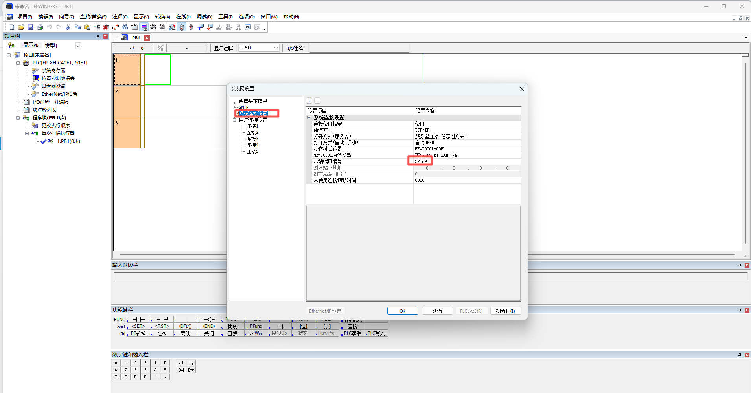
Task: Click the RUN mode toolbar icon
Action: click(238, 27)
